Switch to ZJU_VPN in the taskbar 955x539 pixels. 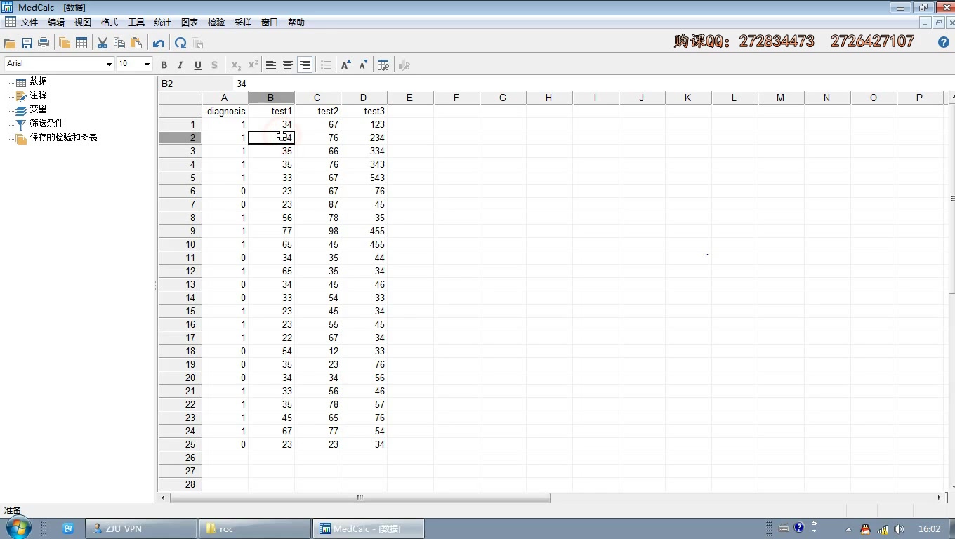(x=141, y=528)
